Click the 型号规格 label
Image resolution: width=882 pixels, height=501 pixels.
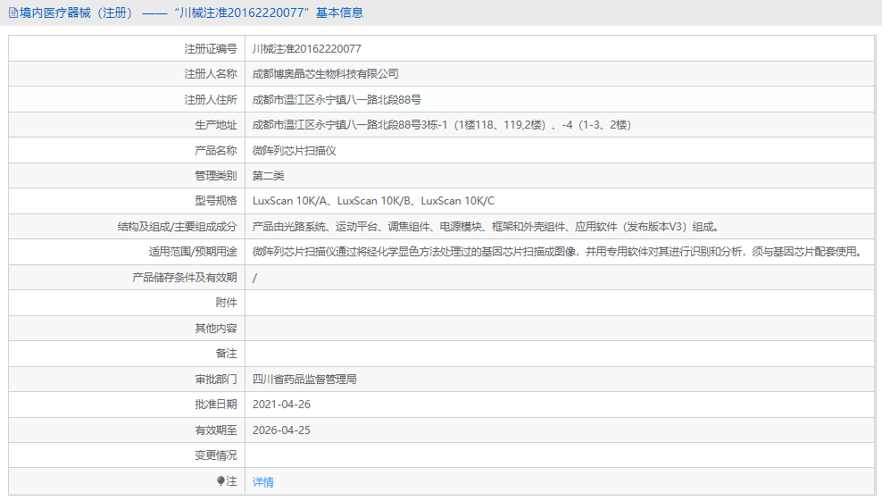tap(216, 201)
